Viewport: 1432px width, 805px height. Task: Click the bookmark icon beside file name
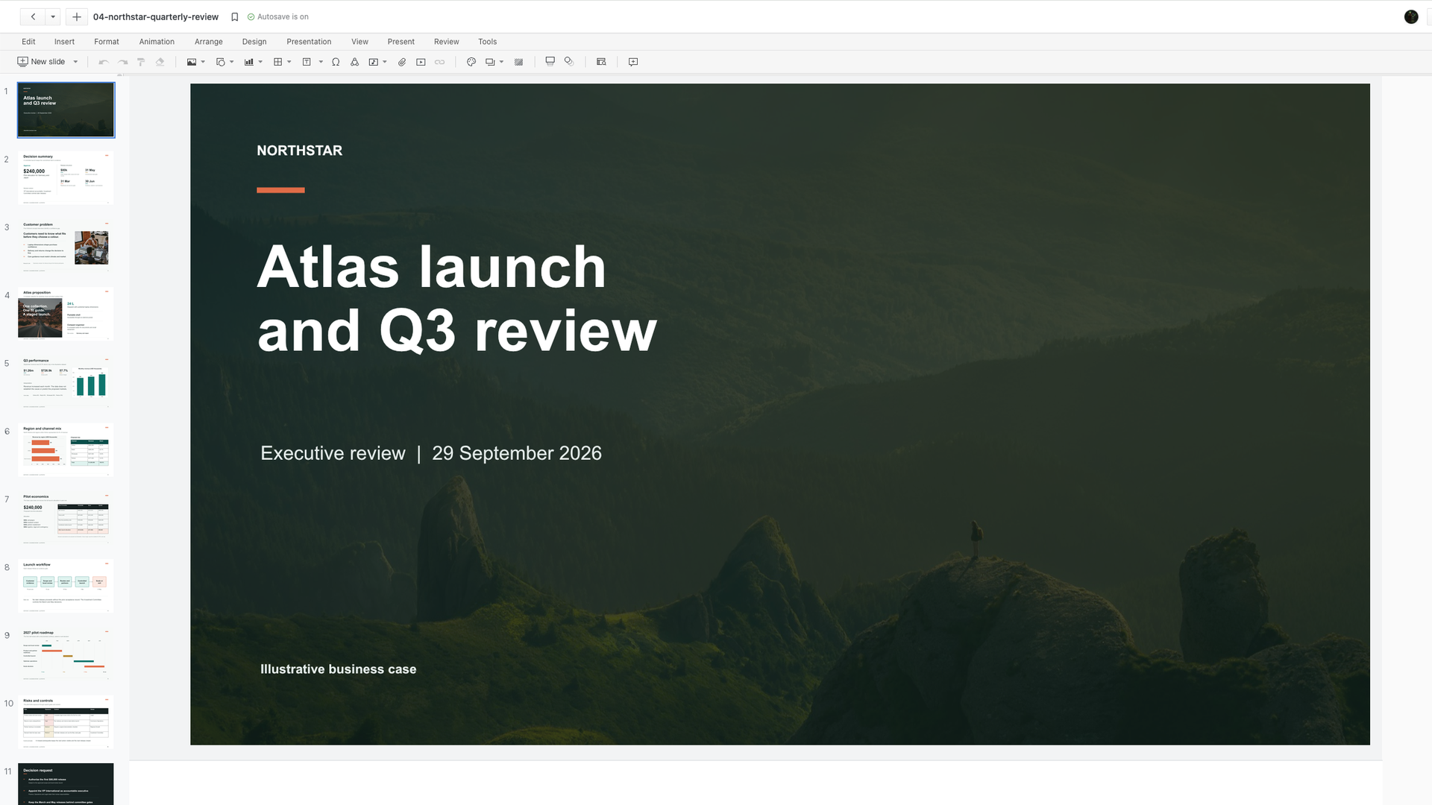point(235,16)
